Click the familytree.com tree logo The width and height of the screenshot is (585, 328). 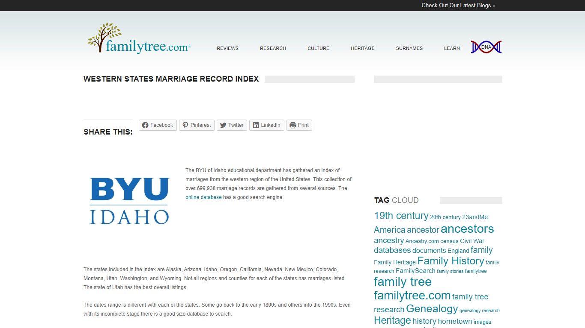[x=139, y=38]
